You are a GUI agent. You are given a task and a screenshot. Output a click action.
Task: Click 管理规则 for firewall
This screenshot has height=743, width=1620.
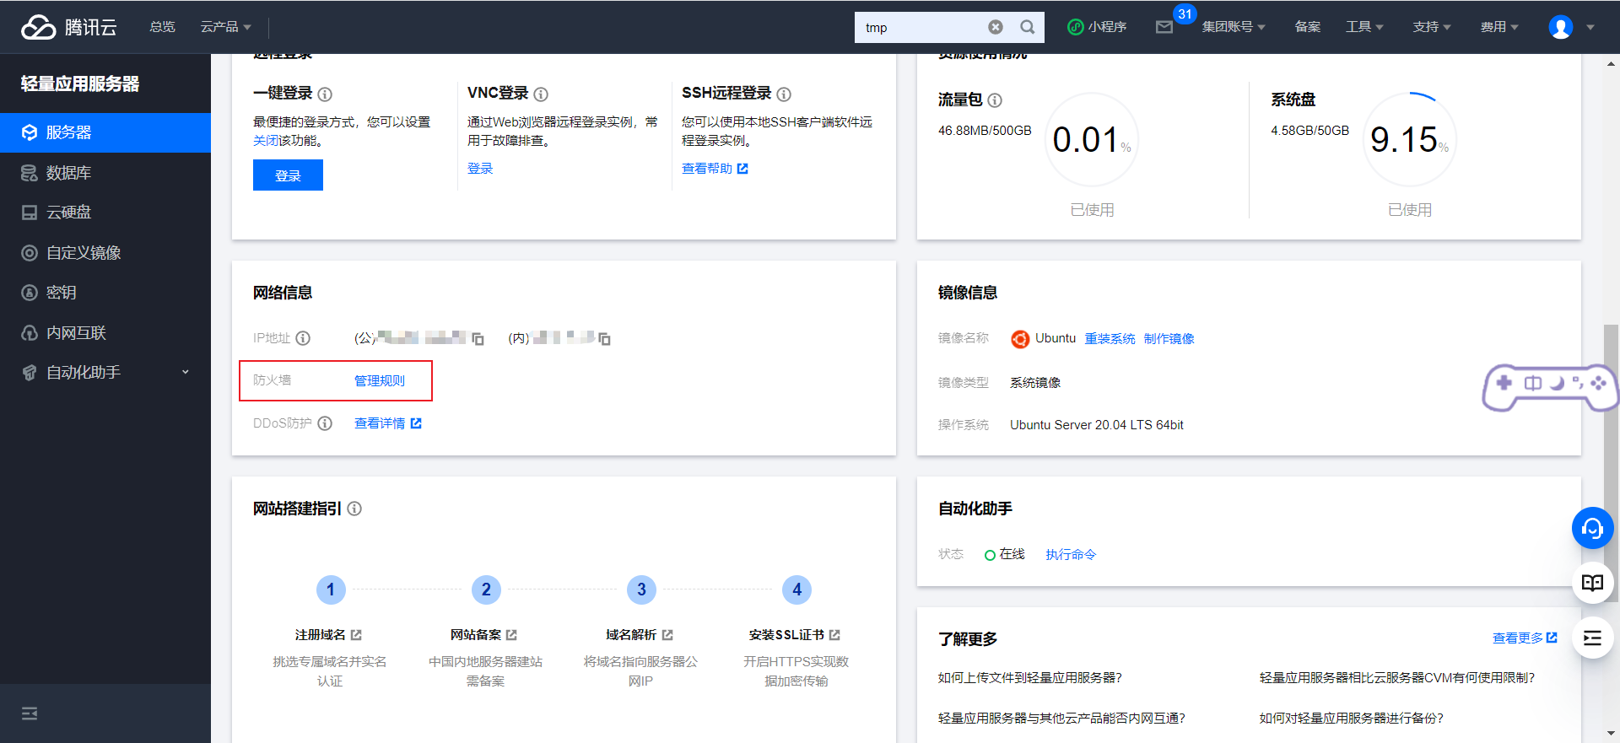(380, 381)
